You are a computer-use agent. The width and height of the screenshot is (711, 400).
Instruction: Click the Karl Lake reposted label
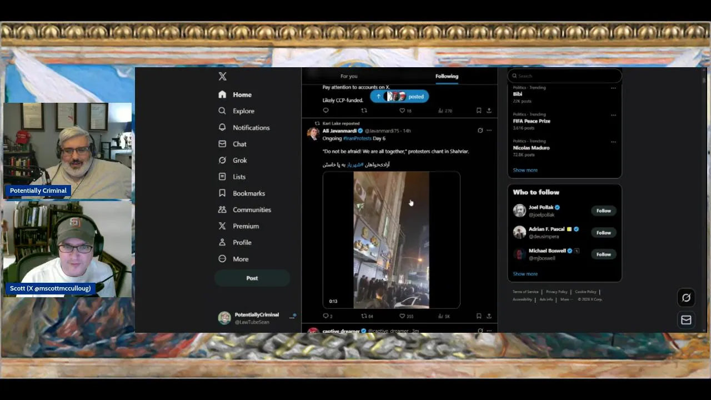point(341,123)
